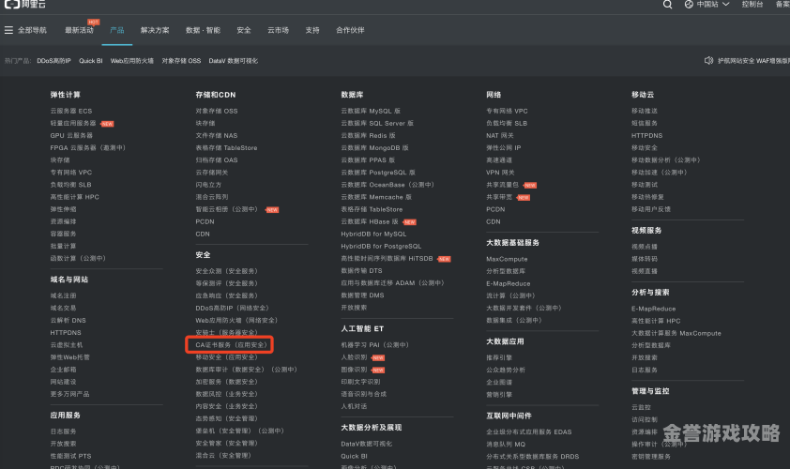Viewport: 790px width, 469px height.
Task: Click hot product Web应用防火墙 link
Action: (132, 61)
